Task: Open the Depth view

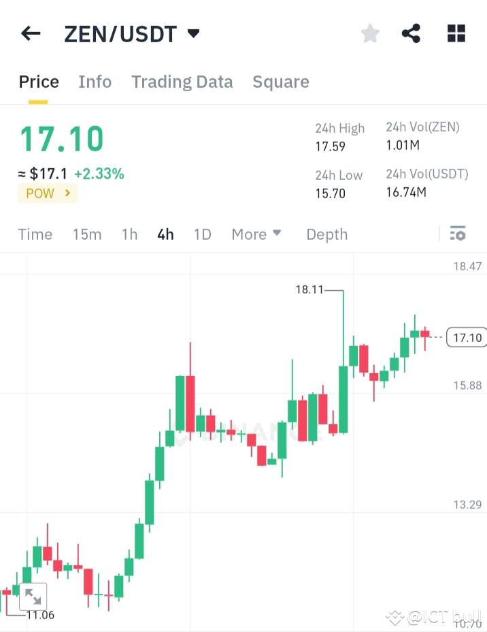Action: pyautogui.click(x=326, y=234)
